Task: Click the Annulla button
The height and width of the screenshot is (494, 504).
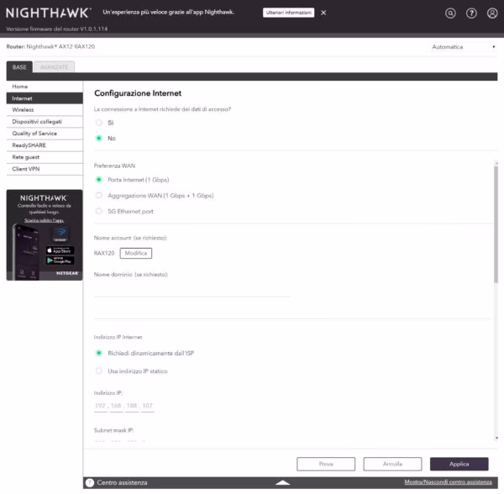Action: 392,464
